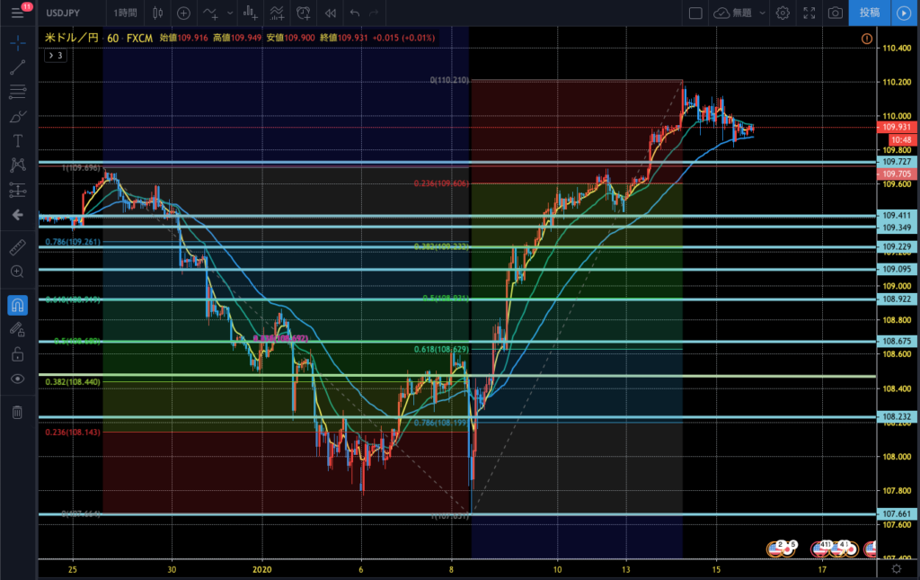
Task: Select the brush drawing tool
Action: tap(18, 116)
